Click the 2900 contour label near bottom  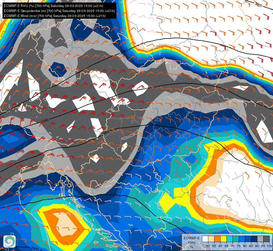35,248
